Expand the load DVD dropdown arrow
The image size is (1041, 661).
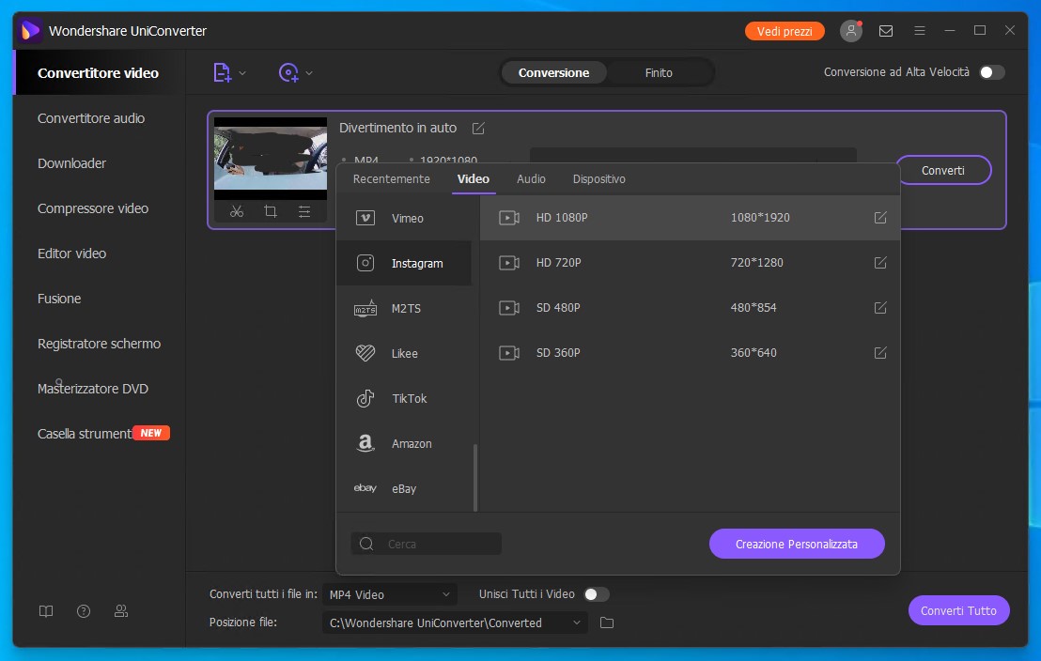pos(309,73)
